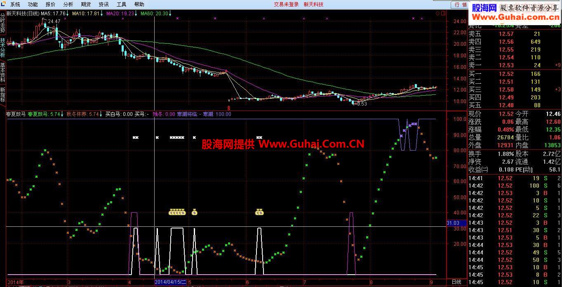Screen dimensions: 562x287
Task: Click the 买白马: 0.00 label
Action: click(x=119, y=114)
